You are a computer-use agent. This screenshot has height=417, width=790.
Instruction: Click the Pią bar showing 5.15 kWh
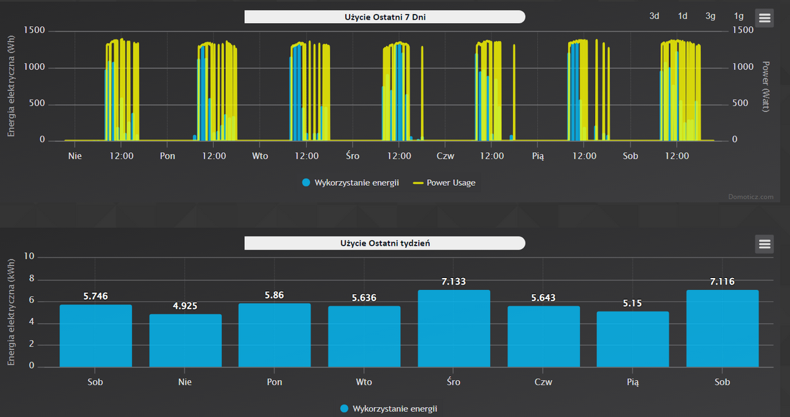[633, 339]
